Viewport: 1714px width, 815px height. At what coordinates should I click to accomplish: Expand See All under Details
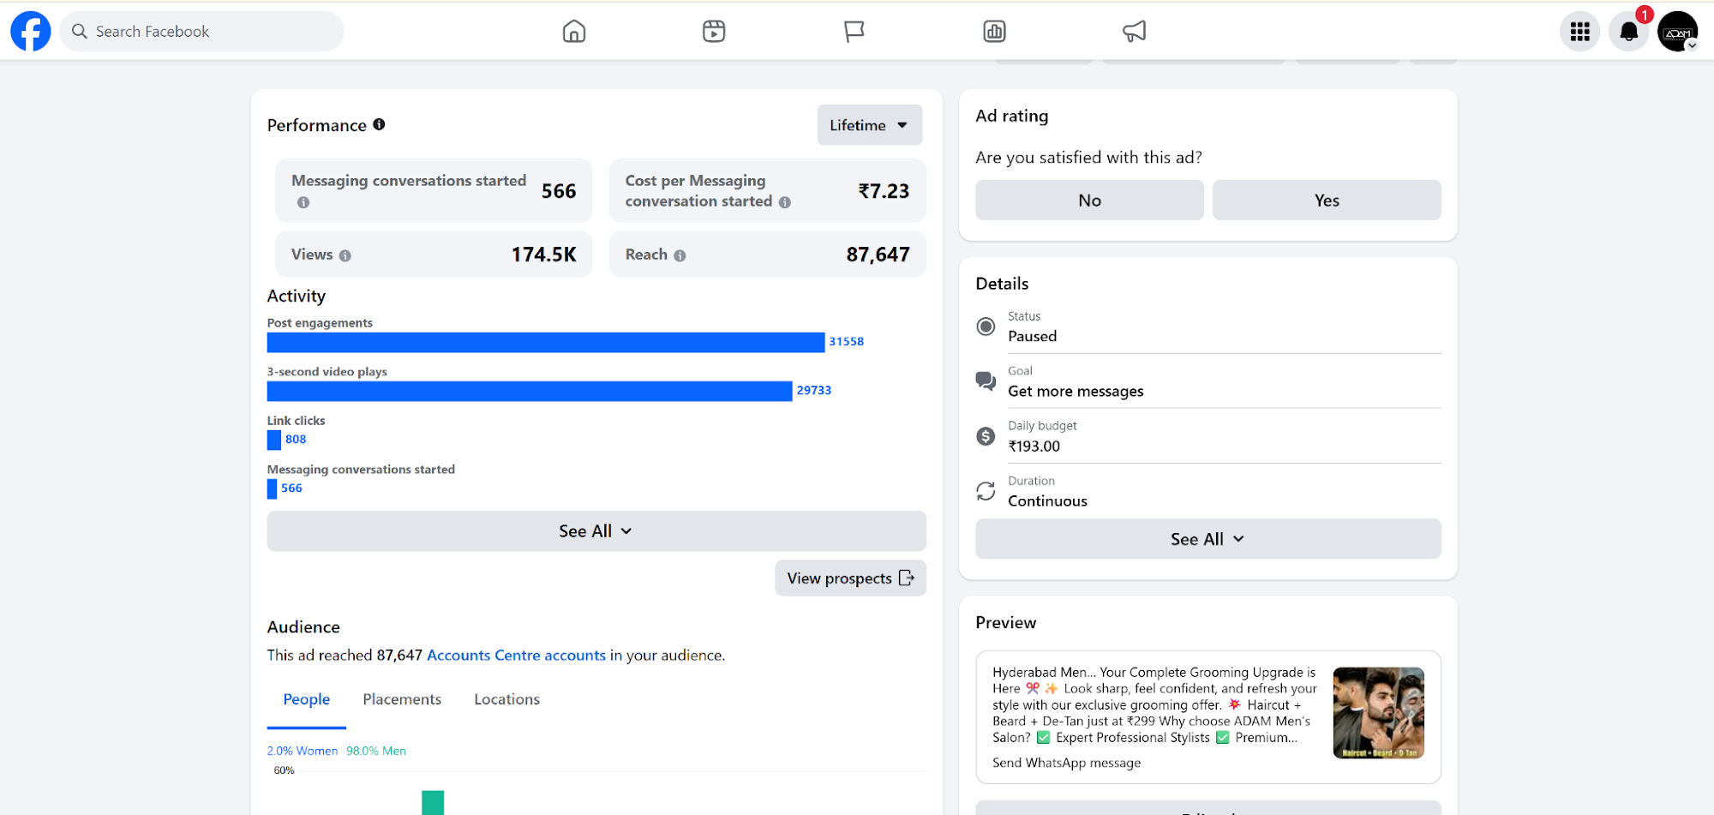(x=1208, y=539)
